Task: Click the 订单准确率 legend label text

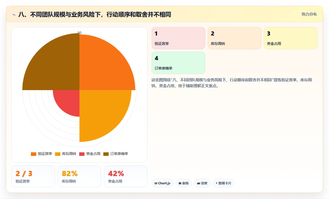Action: pyautogui.click(x=119, y=154)
